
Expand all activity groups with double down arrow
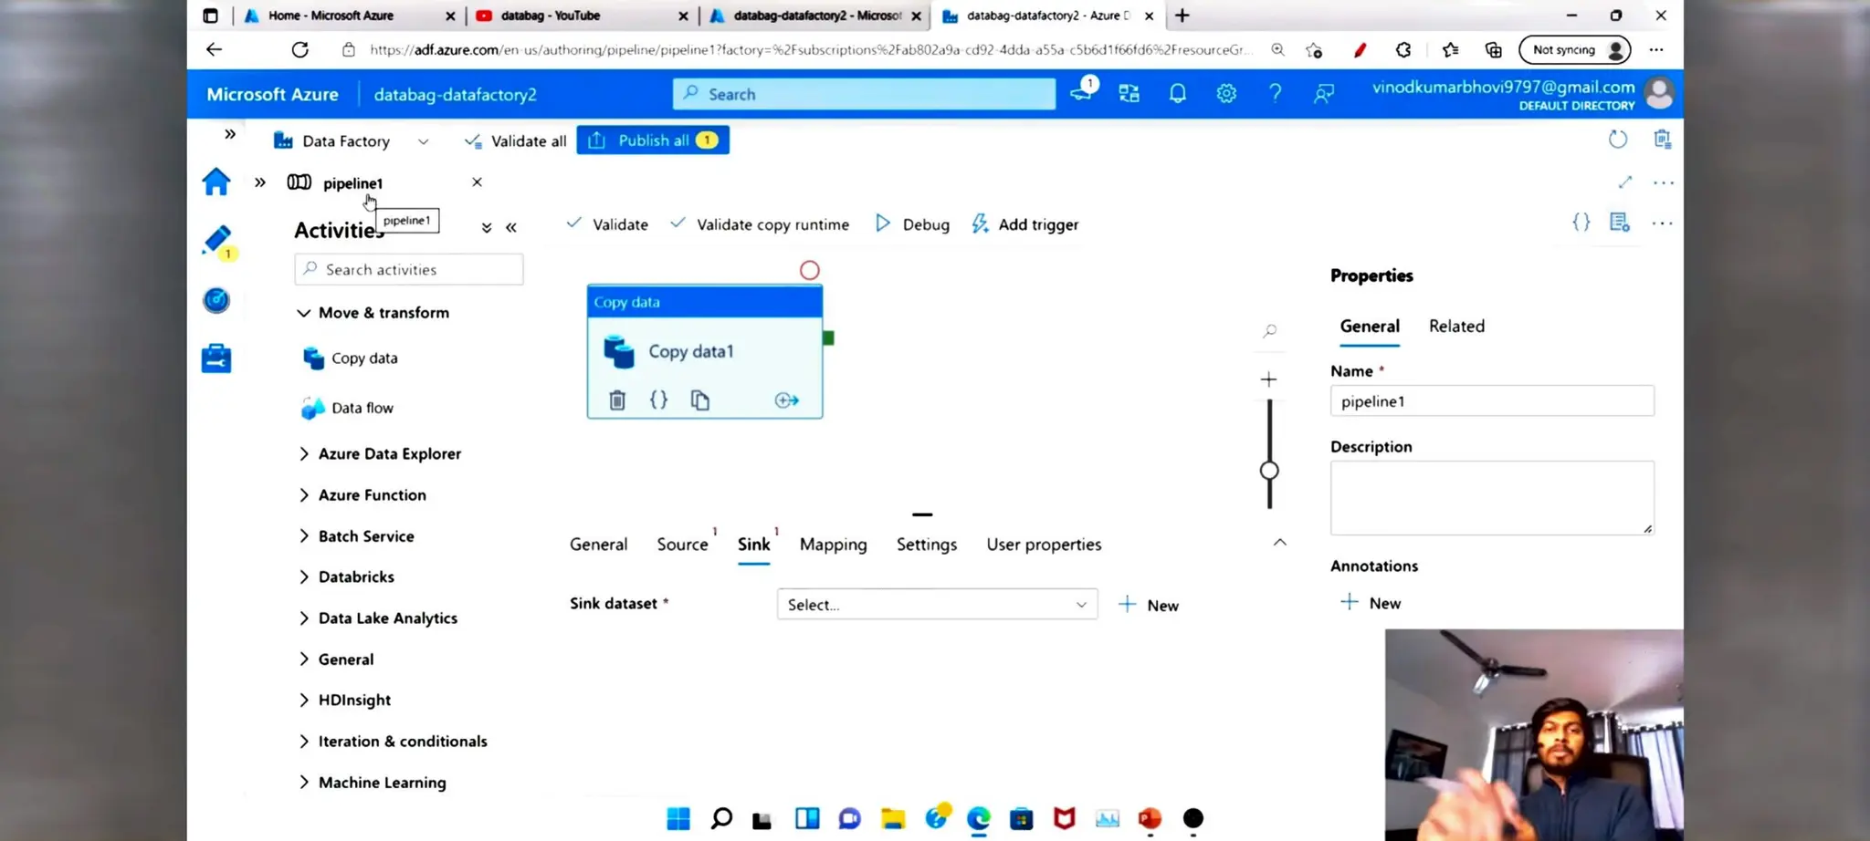487,227
